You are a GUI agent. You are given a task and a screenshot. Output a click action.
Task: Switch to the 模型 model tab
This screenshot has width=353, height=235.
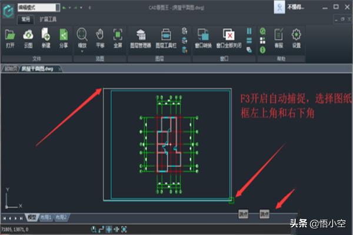point(32,217)
